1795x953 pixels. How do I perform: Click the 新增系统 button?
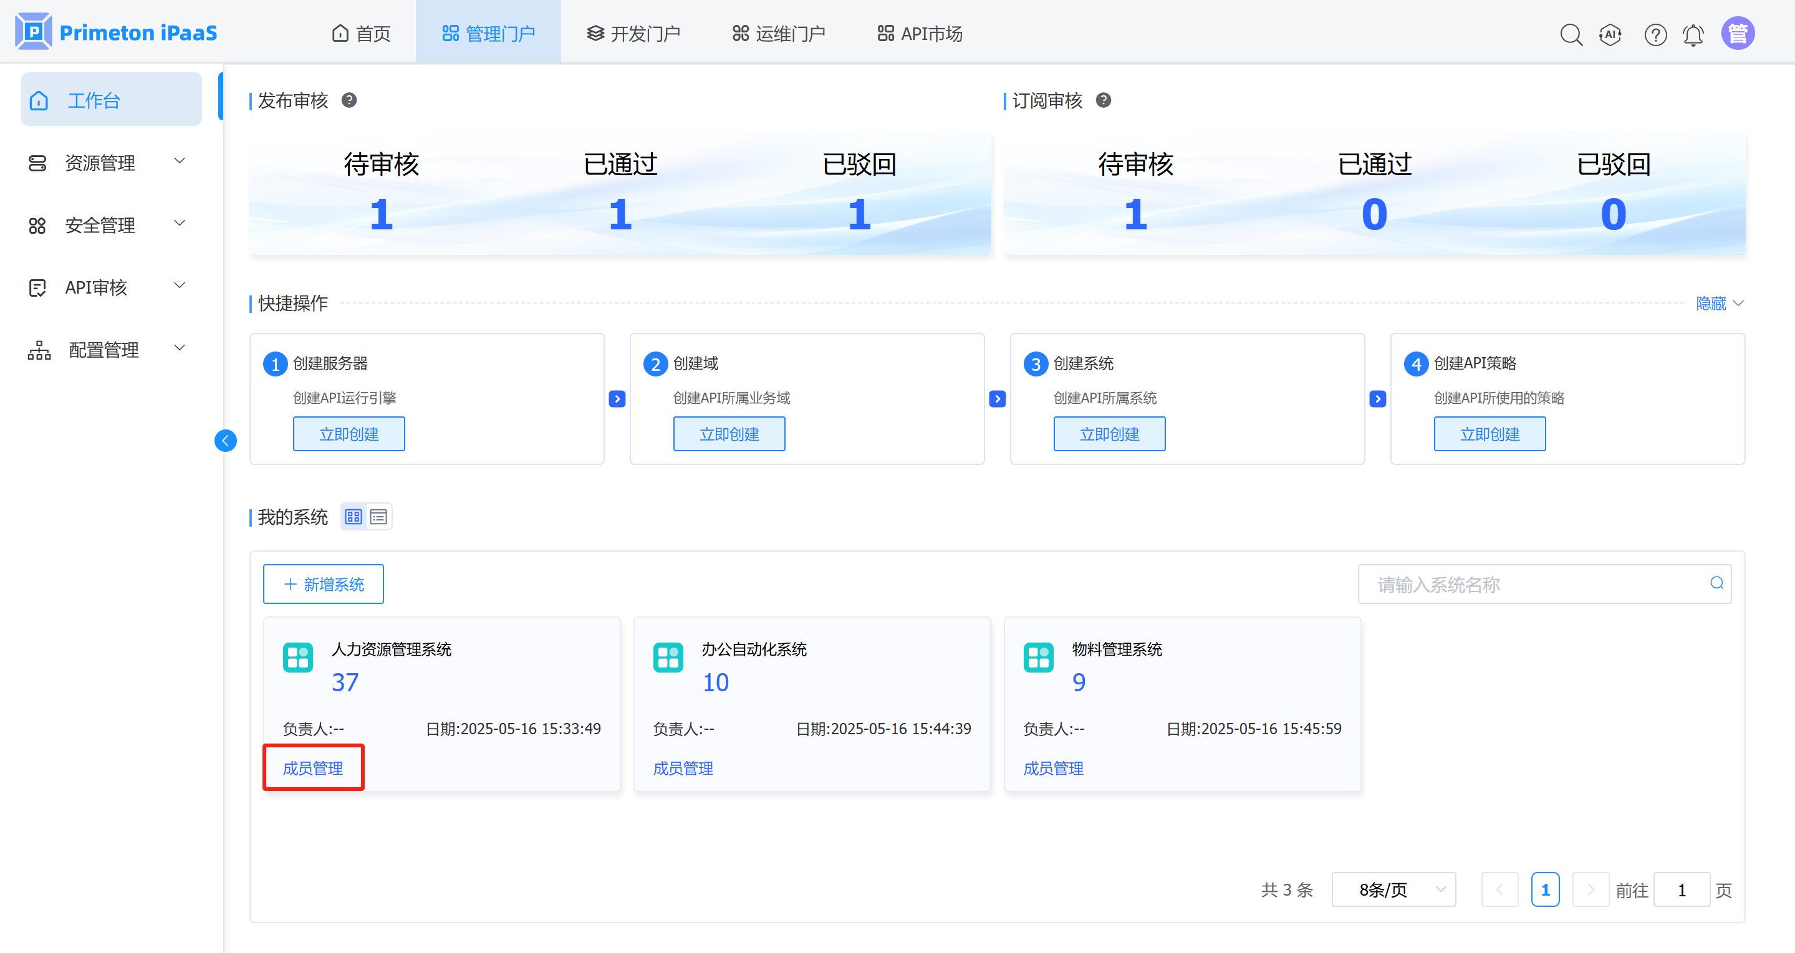324,584
